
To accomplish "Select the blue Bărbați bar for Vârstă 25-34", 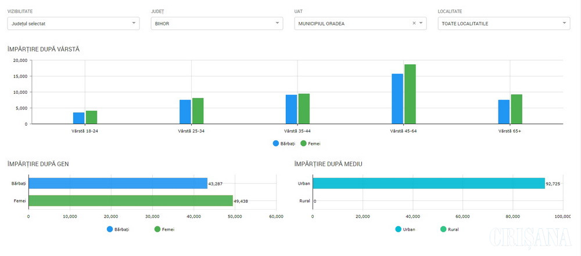I will point(185,112).
